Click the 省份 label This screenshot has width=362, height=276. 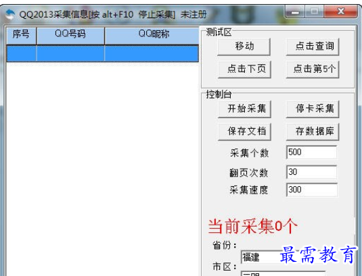tap(225, 246)
